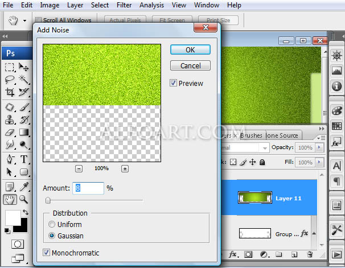Open the File menu
This screenshot has height=268, width=345.
pos(8,5)
